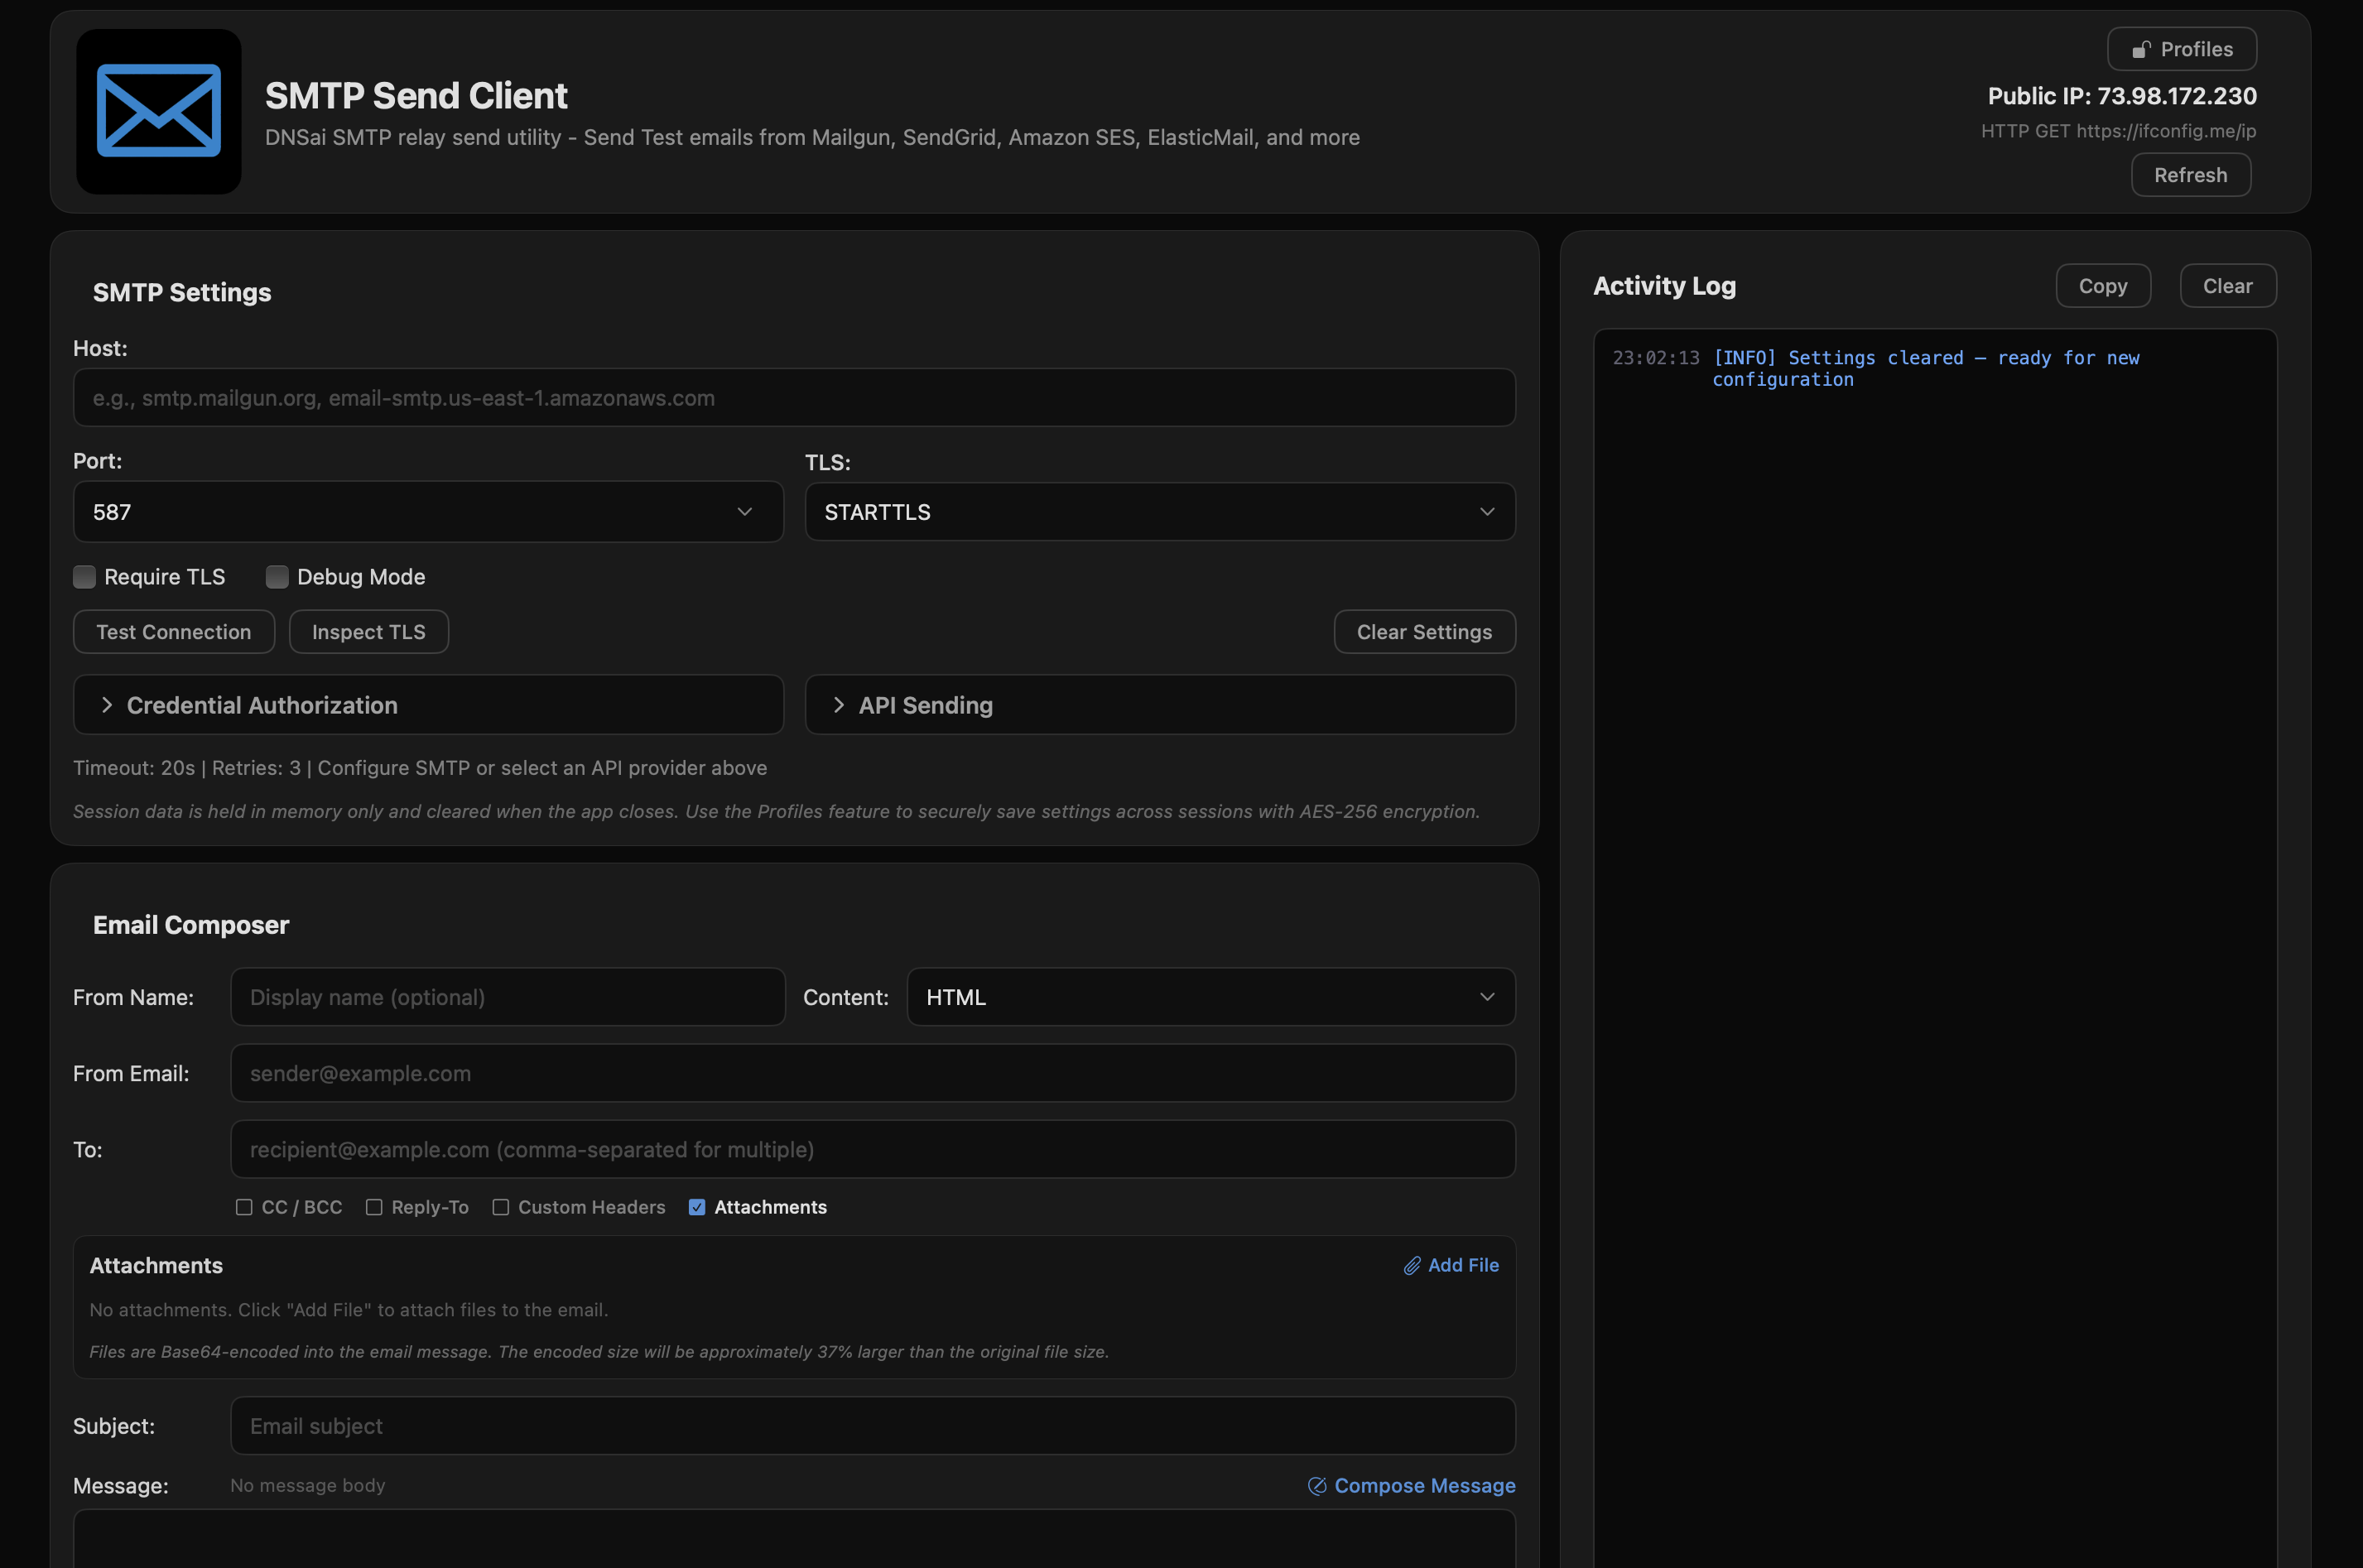Open the Content HTML dropdown

pyautogui.click(x=1210, y=997)
